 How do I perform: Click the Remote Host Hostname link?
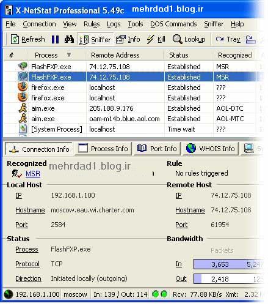click(190, 210)
